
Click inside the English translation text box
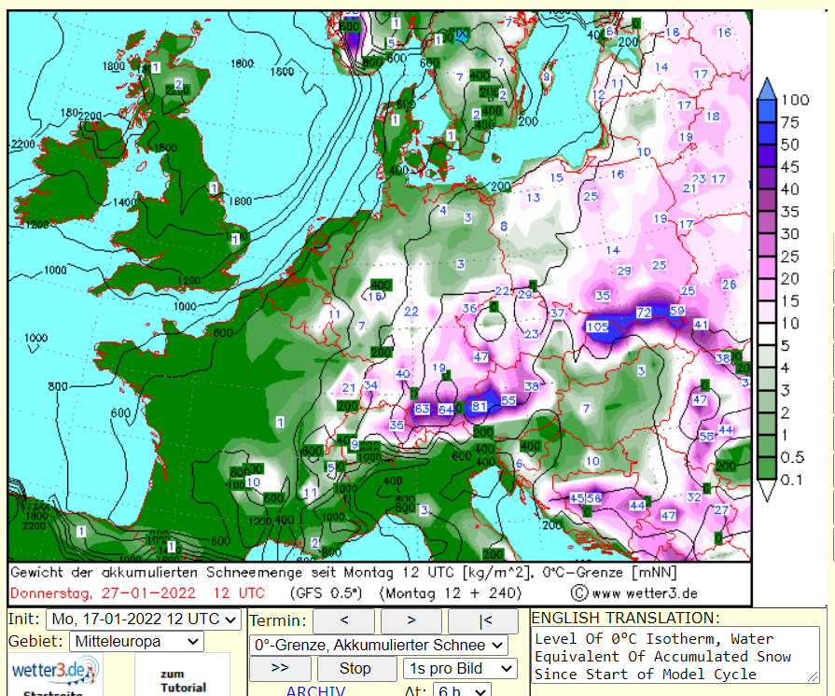(x=675, y=656)
